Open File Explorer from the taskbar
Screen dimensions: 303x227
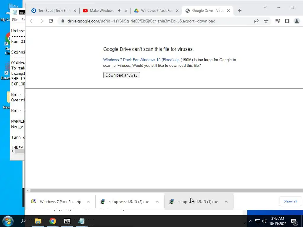[x=38, y=221]
